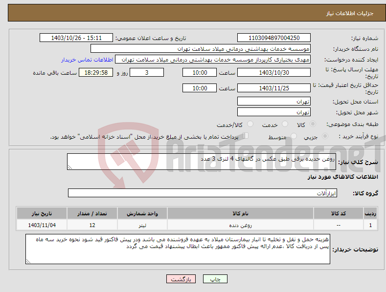Screen dimensions: 386x292
Task: Open the اطلاعات تماس خریدار link
Action: 87,60
